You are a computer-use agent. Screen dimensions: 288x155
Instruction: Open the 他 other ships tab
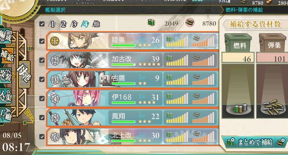click(x=96, y=24)
